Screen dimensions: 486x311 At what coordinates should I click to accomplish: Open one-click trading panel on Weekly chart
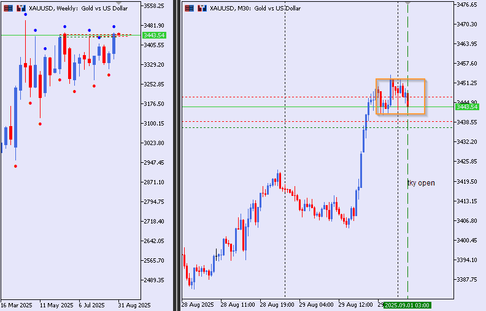click(x=8, y=9)
